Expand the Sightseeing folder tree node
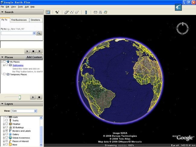This screenshot has height=147, width=196. click(x=4, y=65)
